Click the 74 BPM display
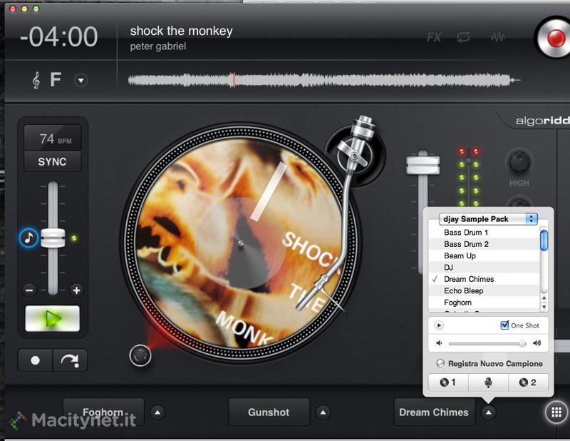This screenshot has height=441, width=570. 52,138
